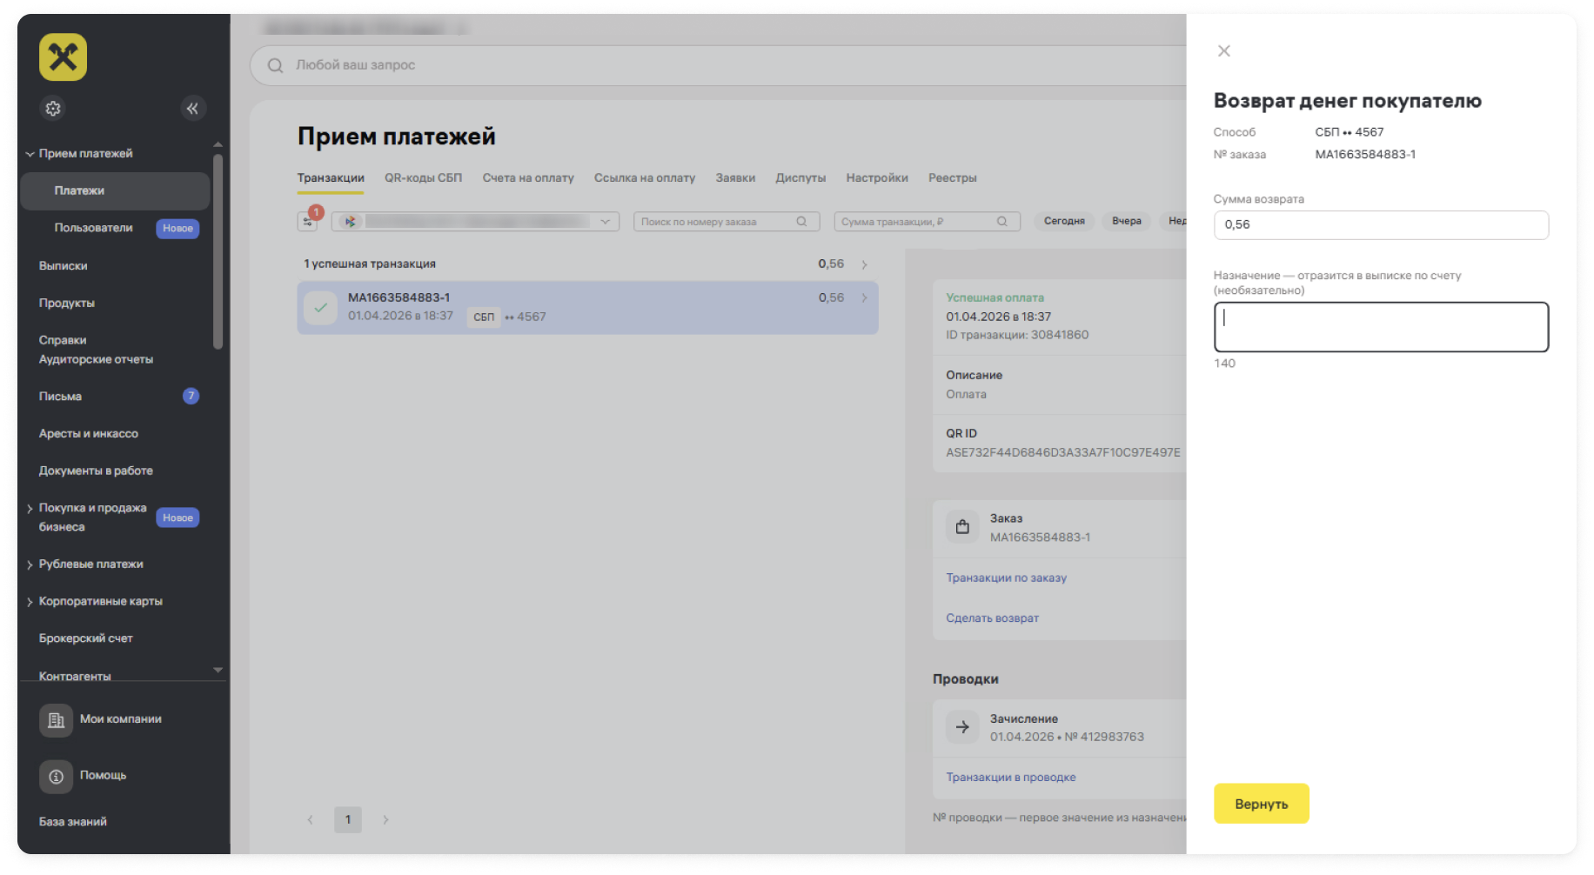
Task: Open the filters icon with red badge
Action: tap(308, 220)
